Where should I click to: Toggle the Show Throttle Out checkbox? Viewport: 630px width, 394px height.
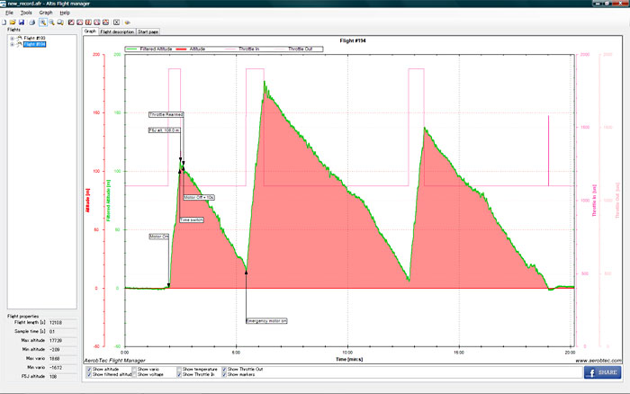tap(224, 369)
